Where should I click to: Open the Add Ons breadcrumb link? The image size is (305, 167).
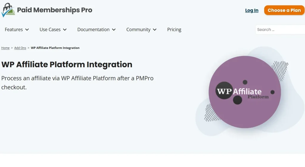click(20, 48)
